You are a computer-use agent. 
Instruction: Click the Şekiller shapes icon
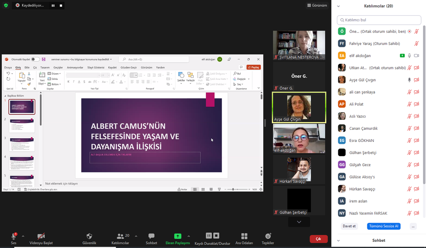coord(181,75)
